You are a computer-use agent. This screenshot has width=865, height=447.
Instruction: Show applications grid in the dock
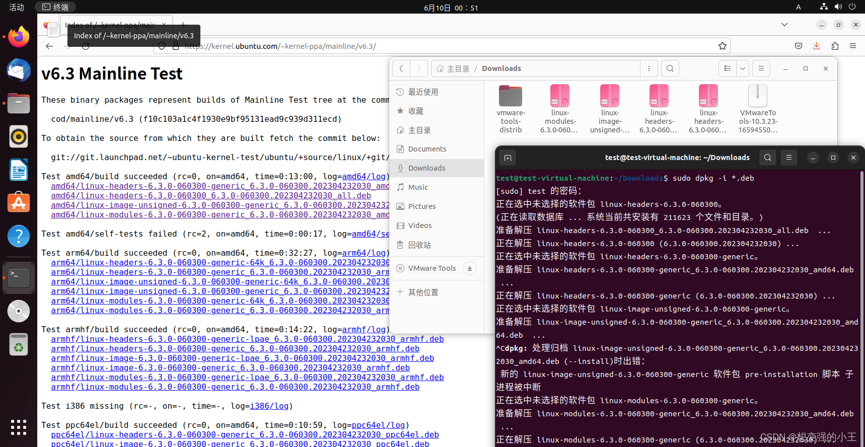coord(19,427)
